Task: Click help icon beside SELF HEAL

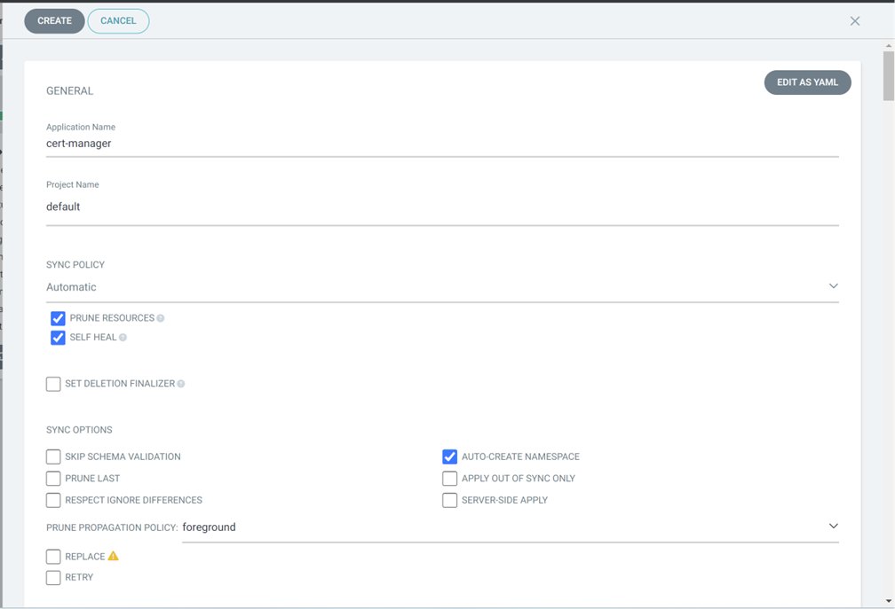Action: coord(123,338)
